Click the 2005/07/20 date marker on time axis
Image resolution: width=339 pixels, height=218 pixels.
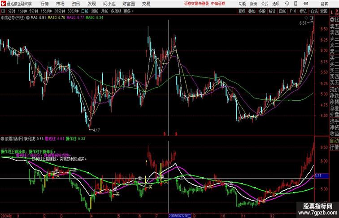(180, 216)
